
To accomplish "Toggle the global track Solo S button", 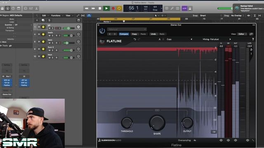I will click(49, 20).
